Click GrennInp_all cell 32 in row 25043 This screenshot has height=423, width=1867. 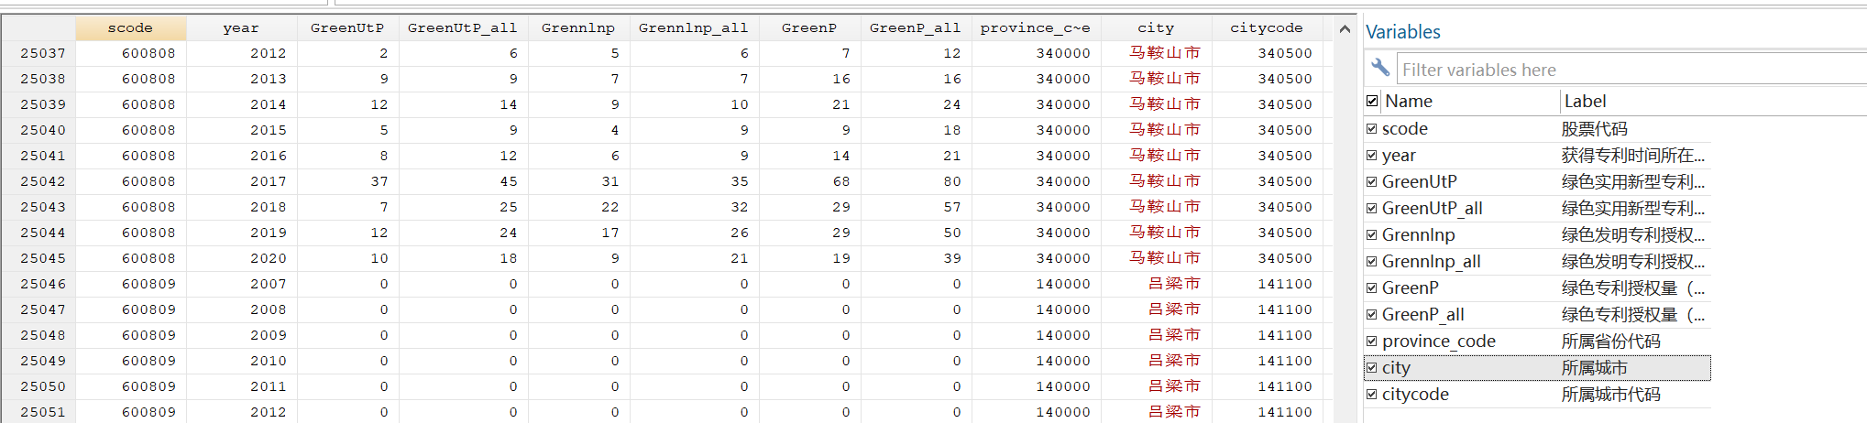click(x=694, y=207)
